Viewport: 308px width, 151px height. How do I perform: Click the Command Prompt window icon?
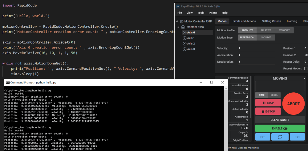(x=8, y=83)
